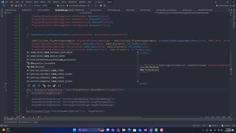Toggle the braces namespace filter in IntelliSense
236x133 pixels.
click(x=59, y=86)
